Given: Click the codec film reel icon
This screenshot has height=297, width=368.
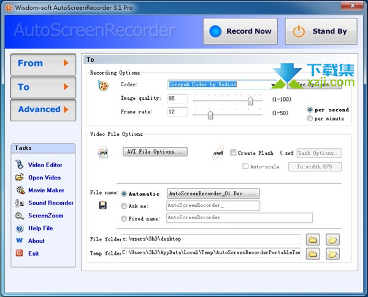Looking at the screenshot, I should (x=103, y=86).
